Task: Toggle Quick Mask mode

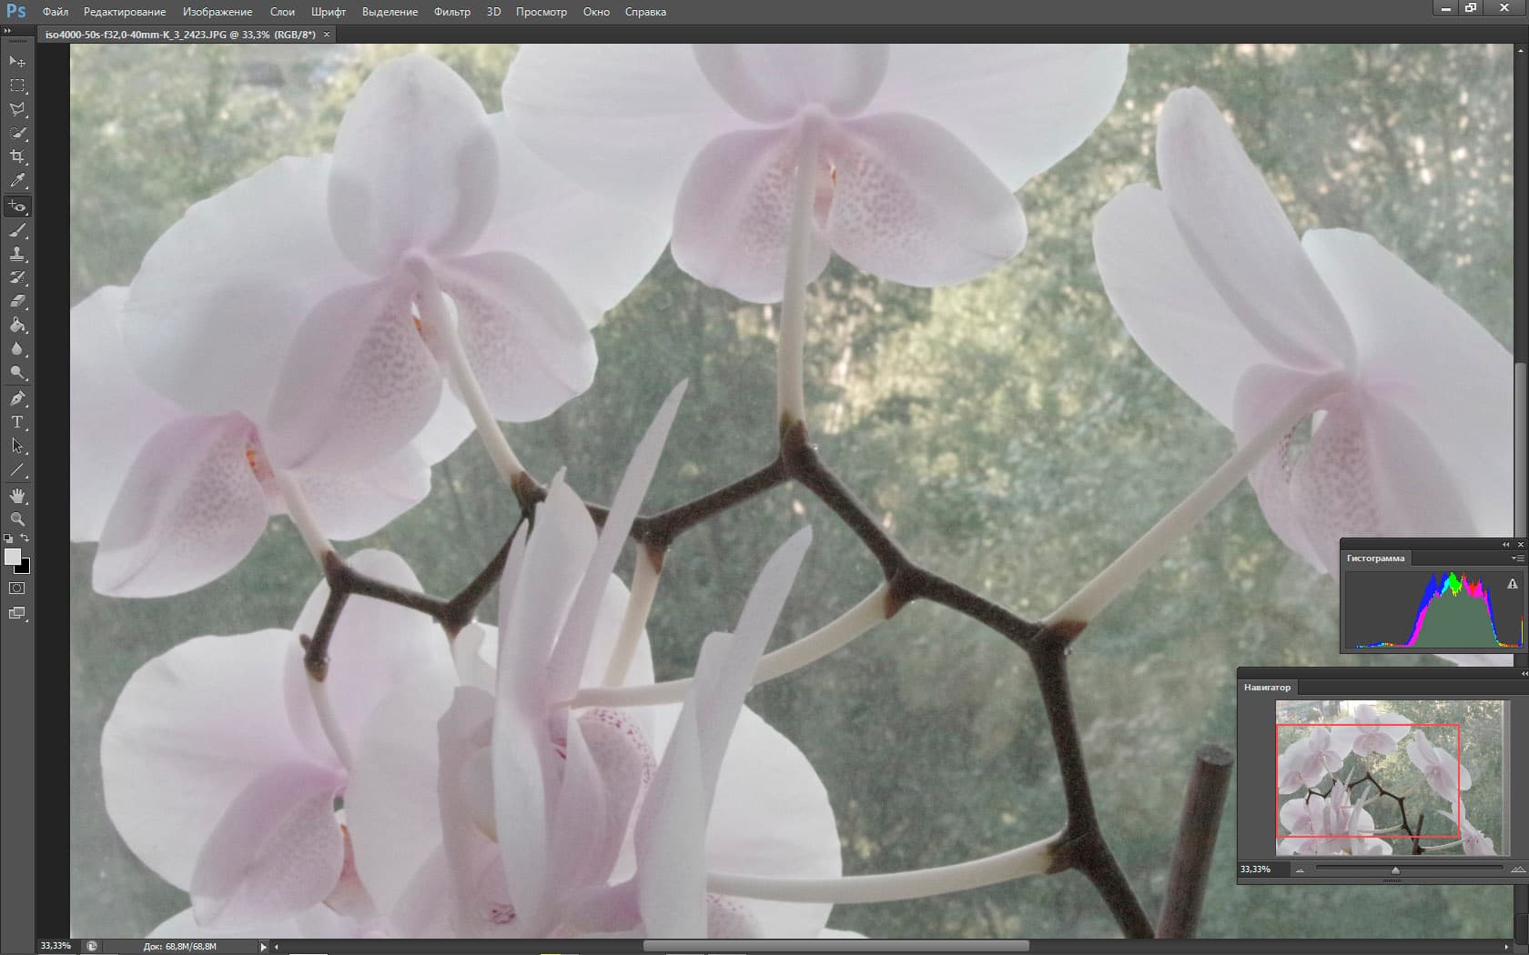Action: pyautogui.click(x=17, y=588)
